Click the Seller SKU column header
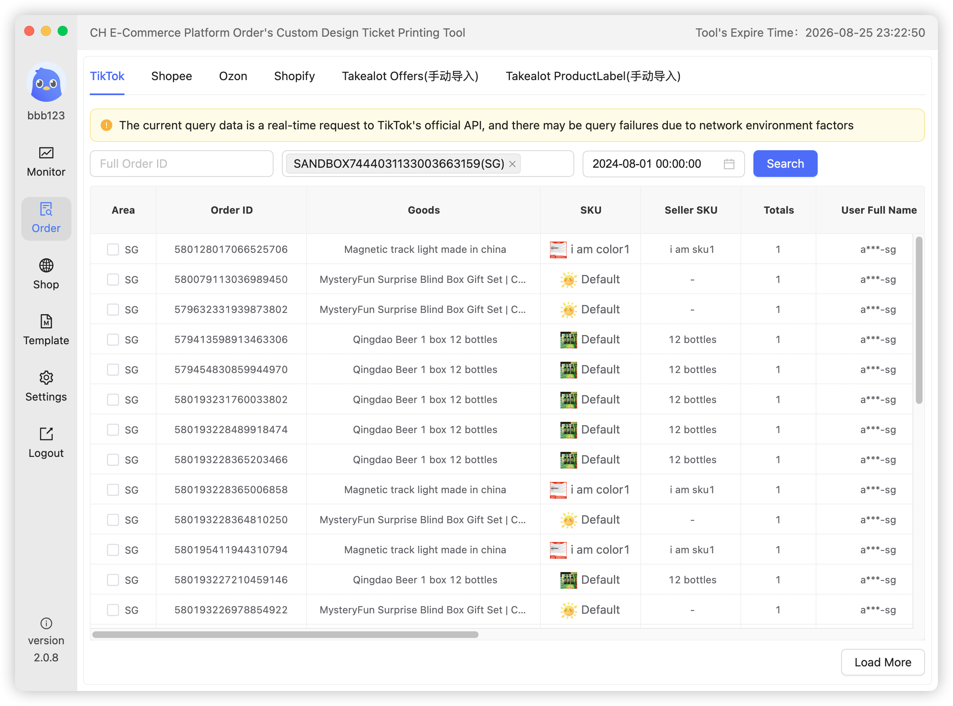The height and width of the screenshot is (706, 953). coord(691,210)
